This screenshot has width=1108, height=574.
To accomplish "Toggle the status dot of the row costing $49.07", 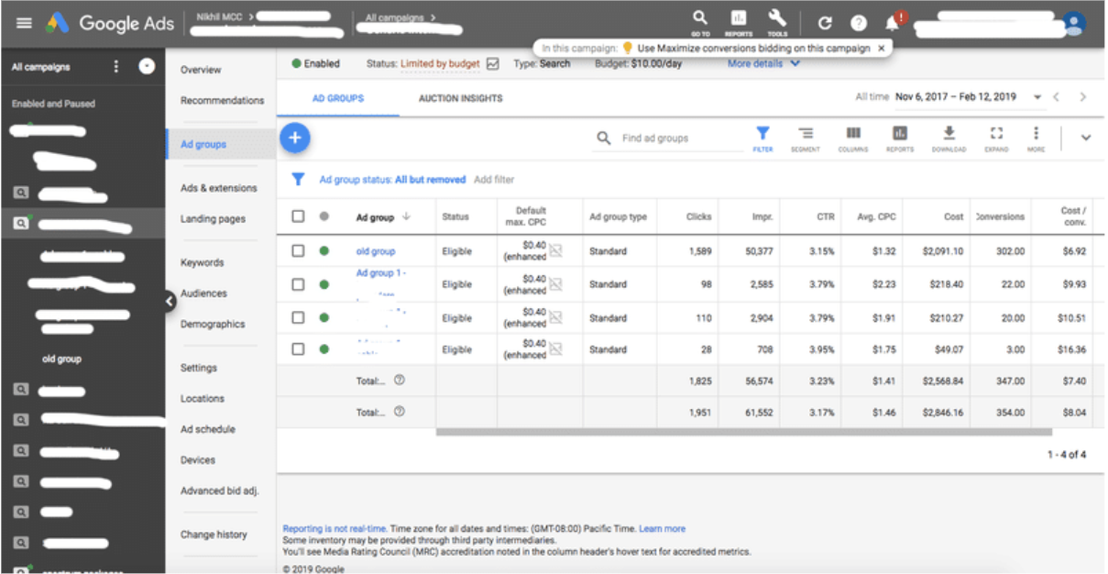I will click(x=324, y=348).
